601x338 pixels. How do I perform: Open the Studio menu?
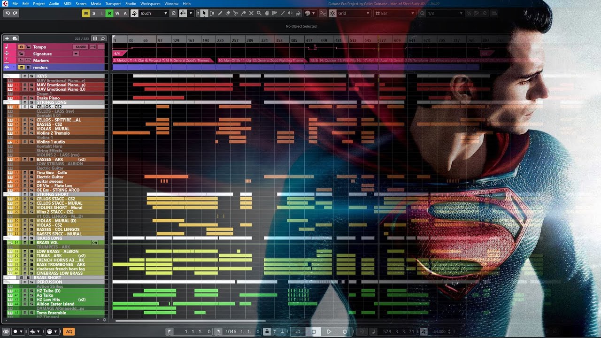point(131,4)
